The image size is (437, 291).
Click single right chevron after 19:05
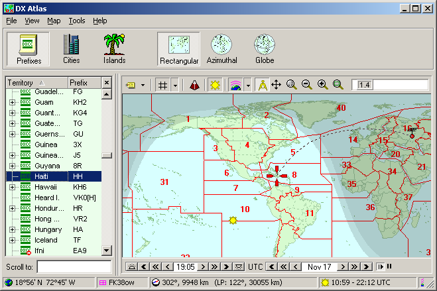coord(203,266)
